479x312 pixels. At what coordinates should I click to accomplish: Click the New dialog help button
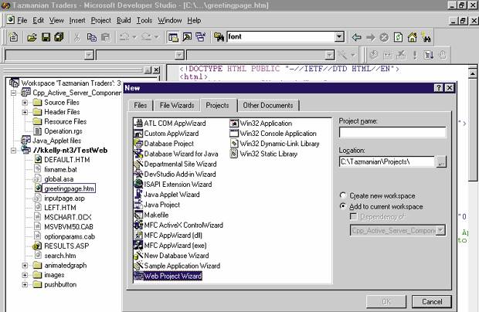point(438,88)
